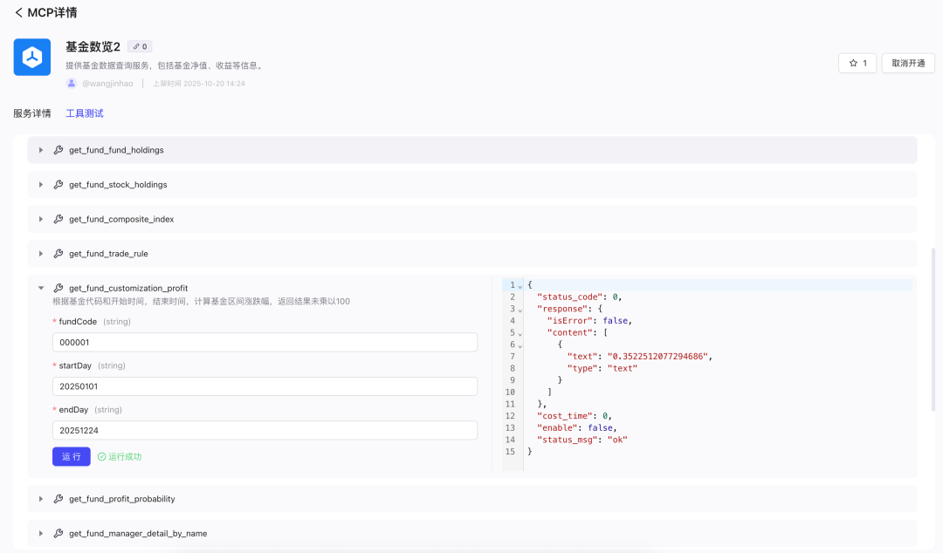The width and height of the screenshot is (943, 553).
Task: Click wrench icon of get_fund_profit_probability
Action: [59, 499]
